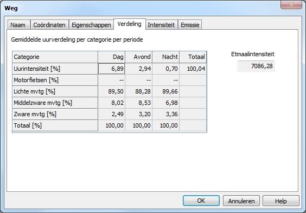Click the Totaal column header
Screen dimensions: 306x213
(193, 57)
